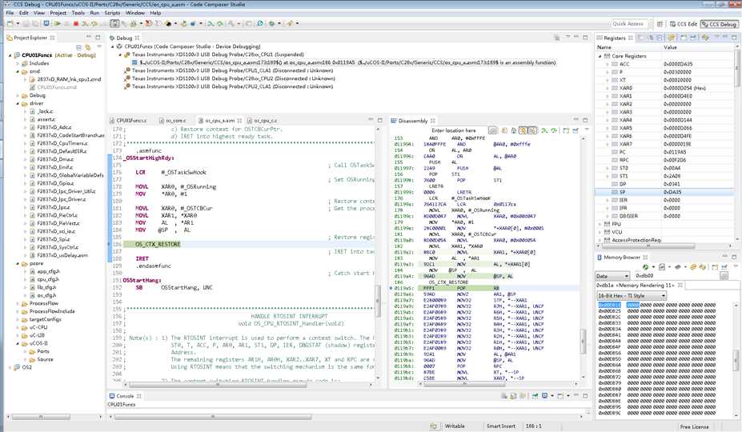This screenshot has height=432, width=742.
Task: Open the Scripts menu
Action: click(x=112, y=13)
